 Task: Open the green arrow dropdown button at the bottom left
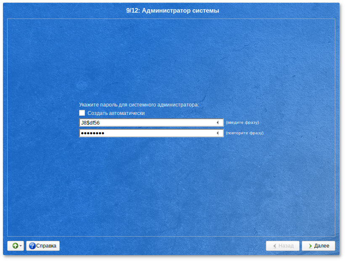click(16, 245)
